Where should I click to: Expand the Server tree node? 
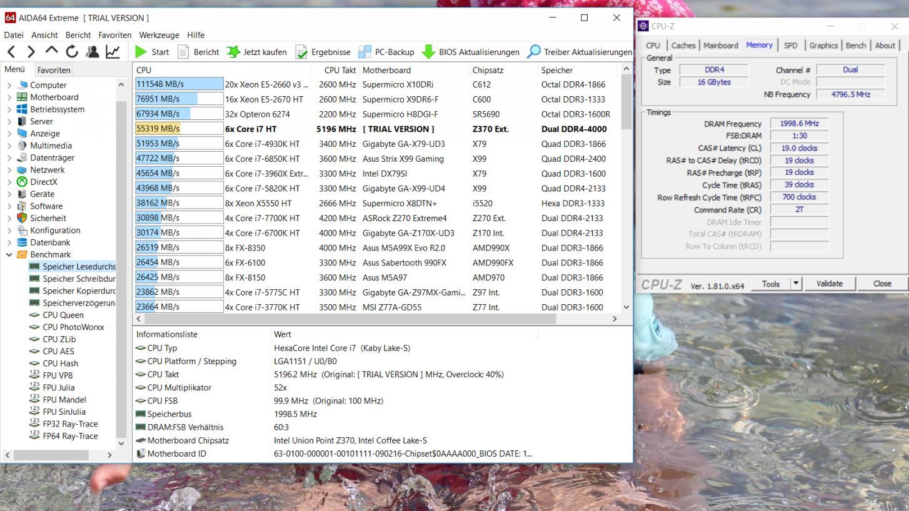[x=9, y=121]
